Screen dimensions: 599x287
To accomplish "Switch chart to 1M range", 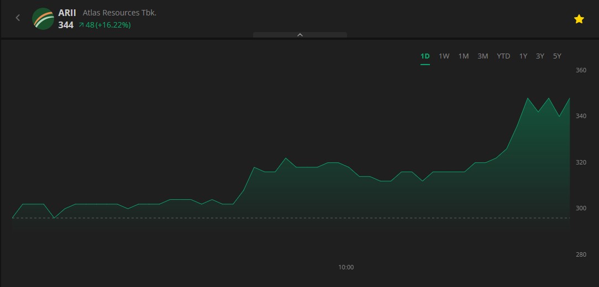I will coord(464,56).
